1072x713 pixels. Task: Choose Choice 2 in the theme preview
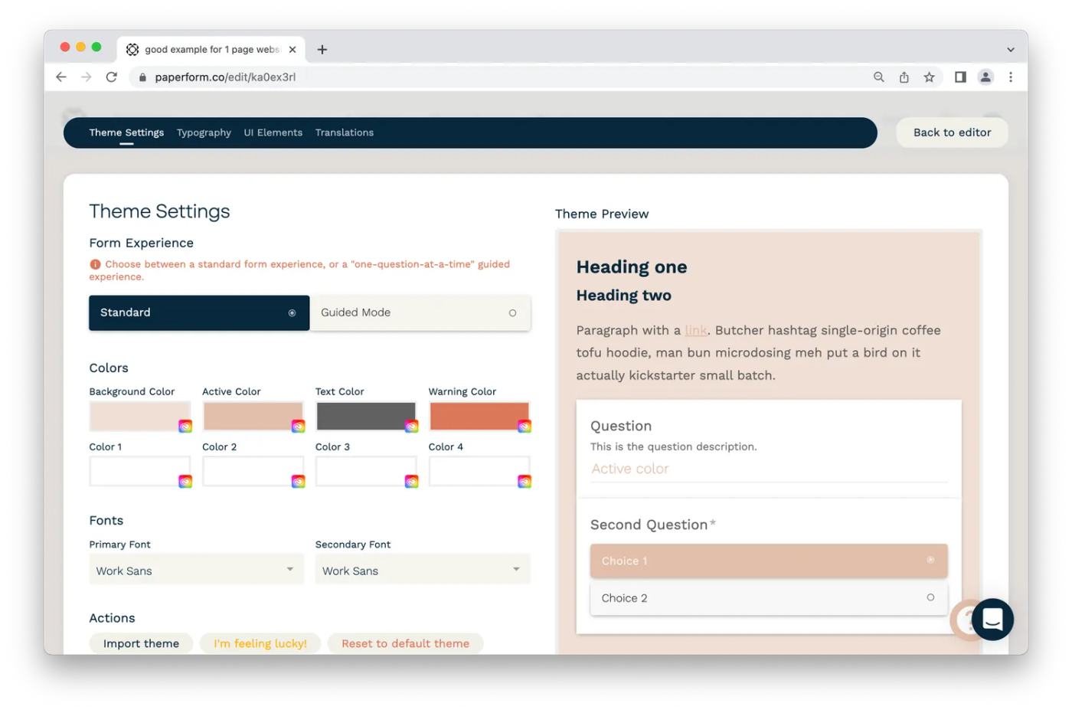[x=768, y=598]
